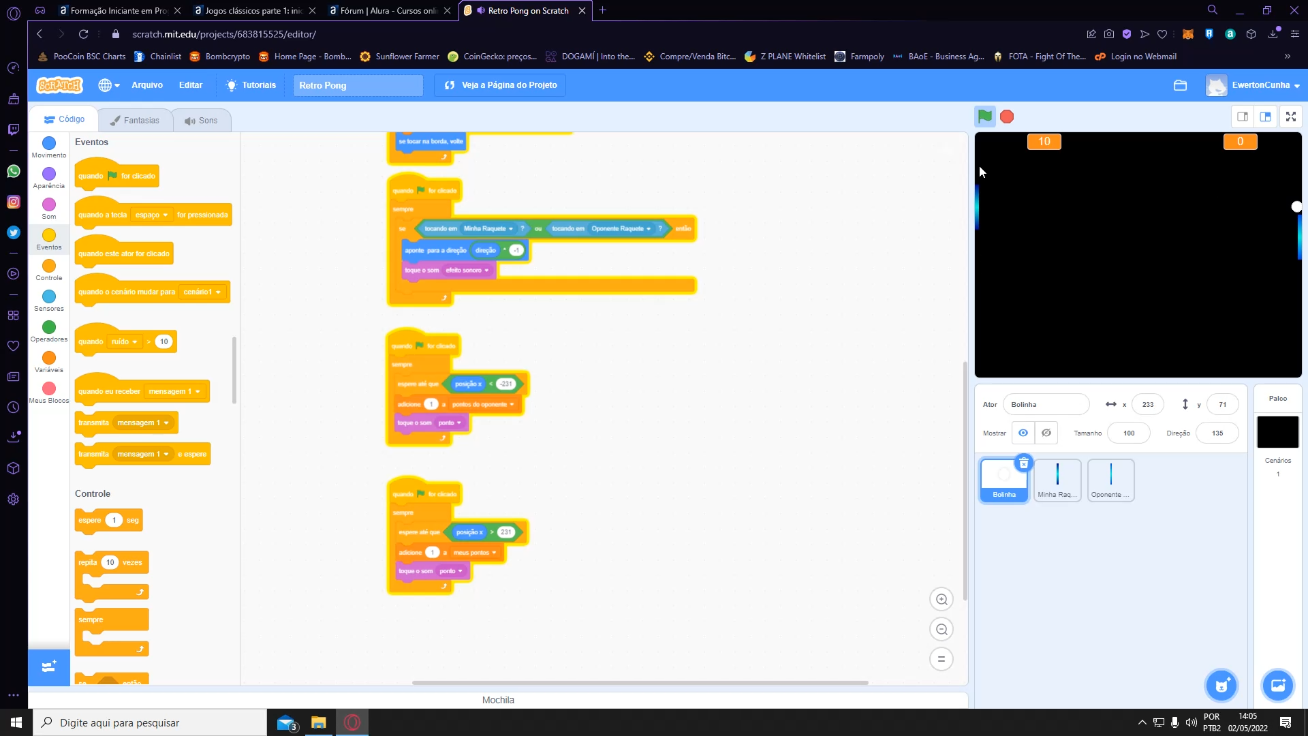Open the Scratch logo home link
This screenshot has width=1308, height=736.
[60, 85]
